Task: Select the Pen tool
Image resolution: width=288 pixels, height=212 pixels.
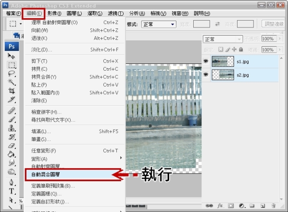Action: tap(12, 182)
